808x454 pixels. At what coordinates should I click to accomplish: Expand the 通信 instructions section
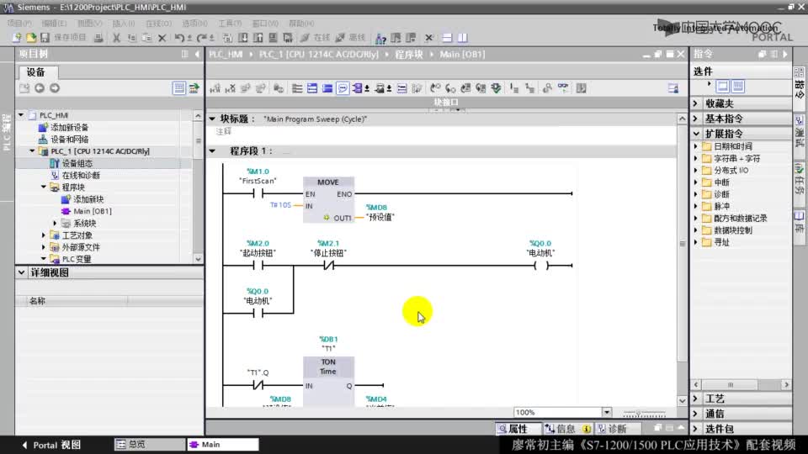coord(696,414)
